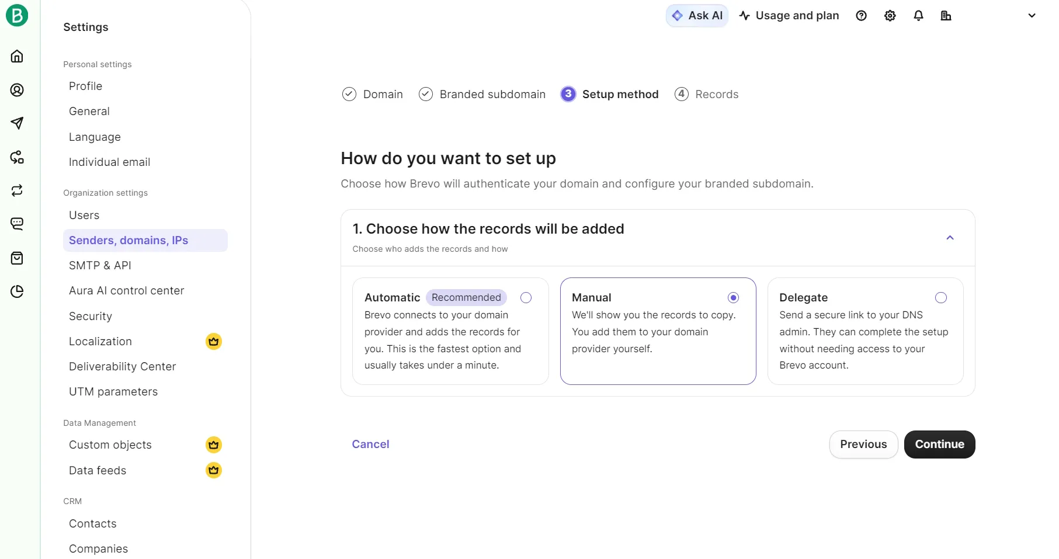Open UTM parameters settings

pos(113,391)
